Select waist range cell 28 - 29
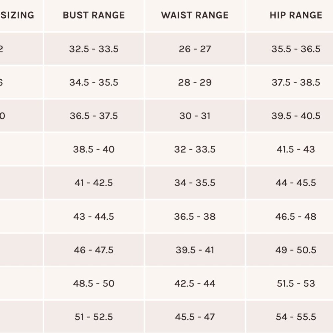This screenshot has height=333, width=333. click(195, 82)
